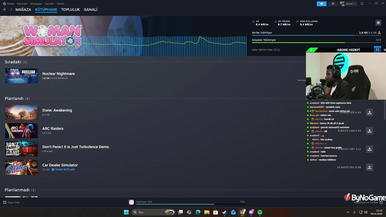Open Spotify from the taskbar

(x=260, y=212)
